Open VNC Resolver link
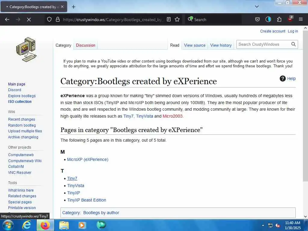This screenshot has height=231, width=308. point(20,172)
